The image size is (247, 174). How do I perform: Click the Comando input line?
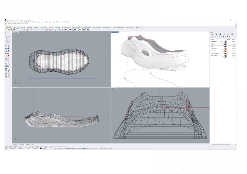tap(120, 25)
